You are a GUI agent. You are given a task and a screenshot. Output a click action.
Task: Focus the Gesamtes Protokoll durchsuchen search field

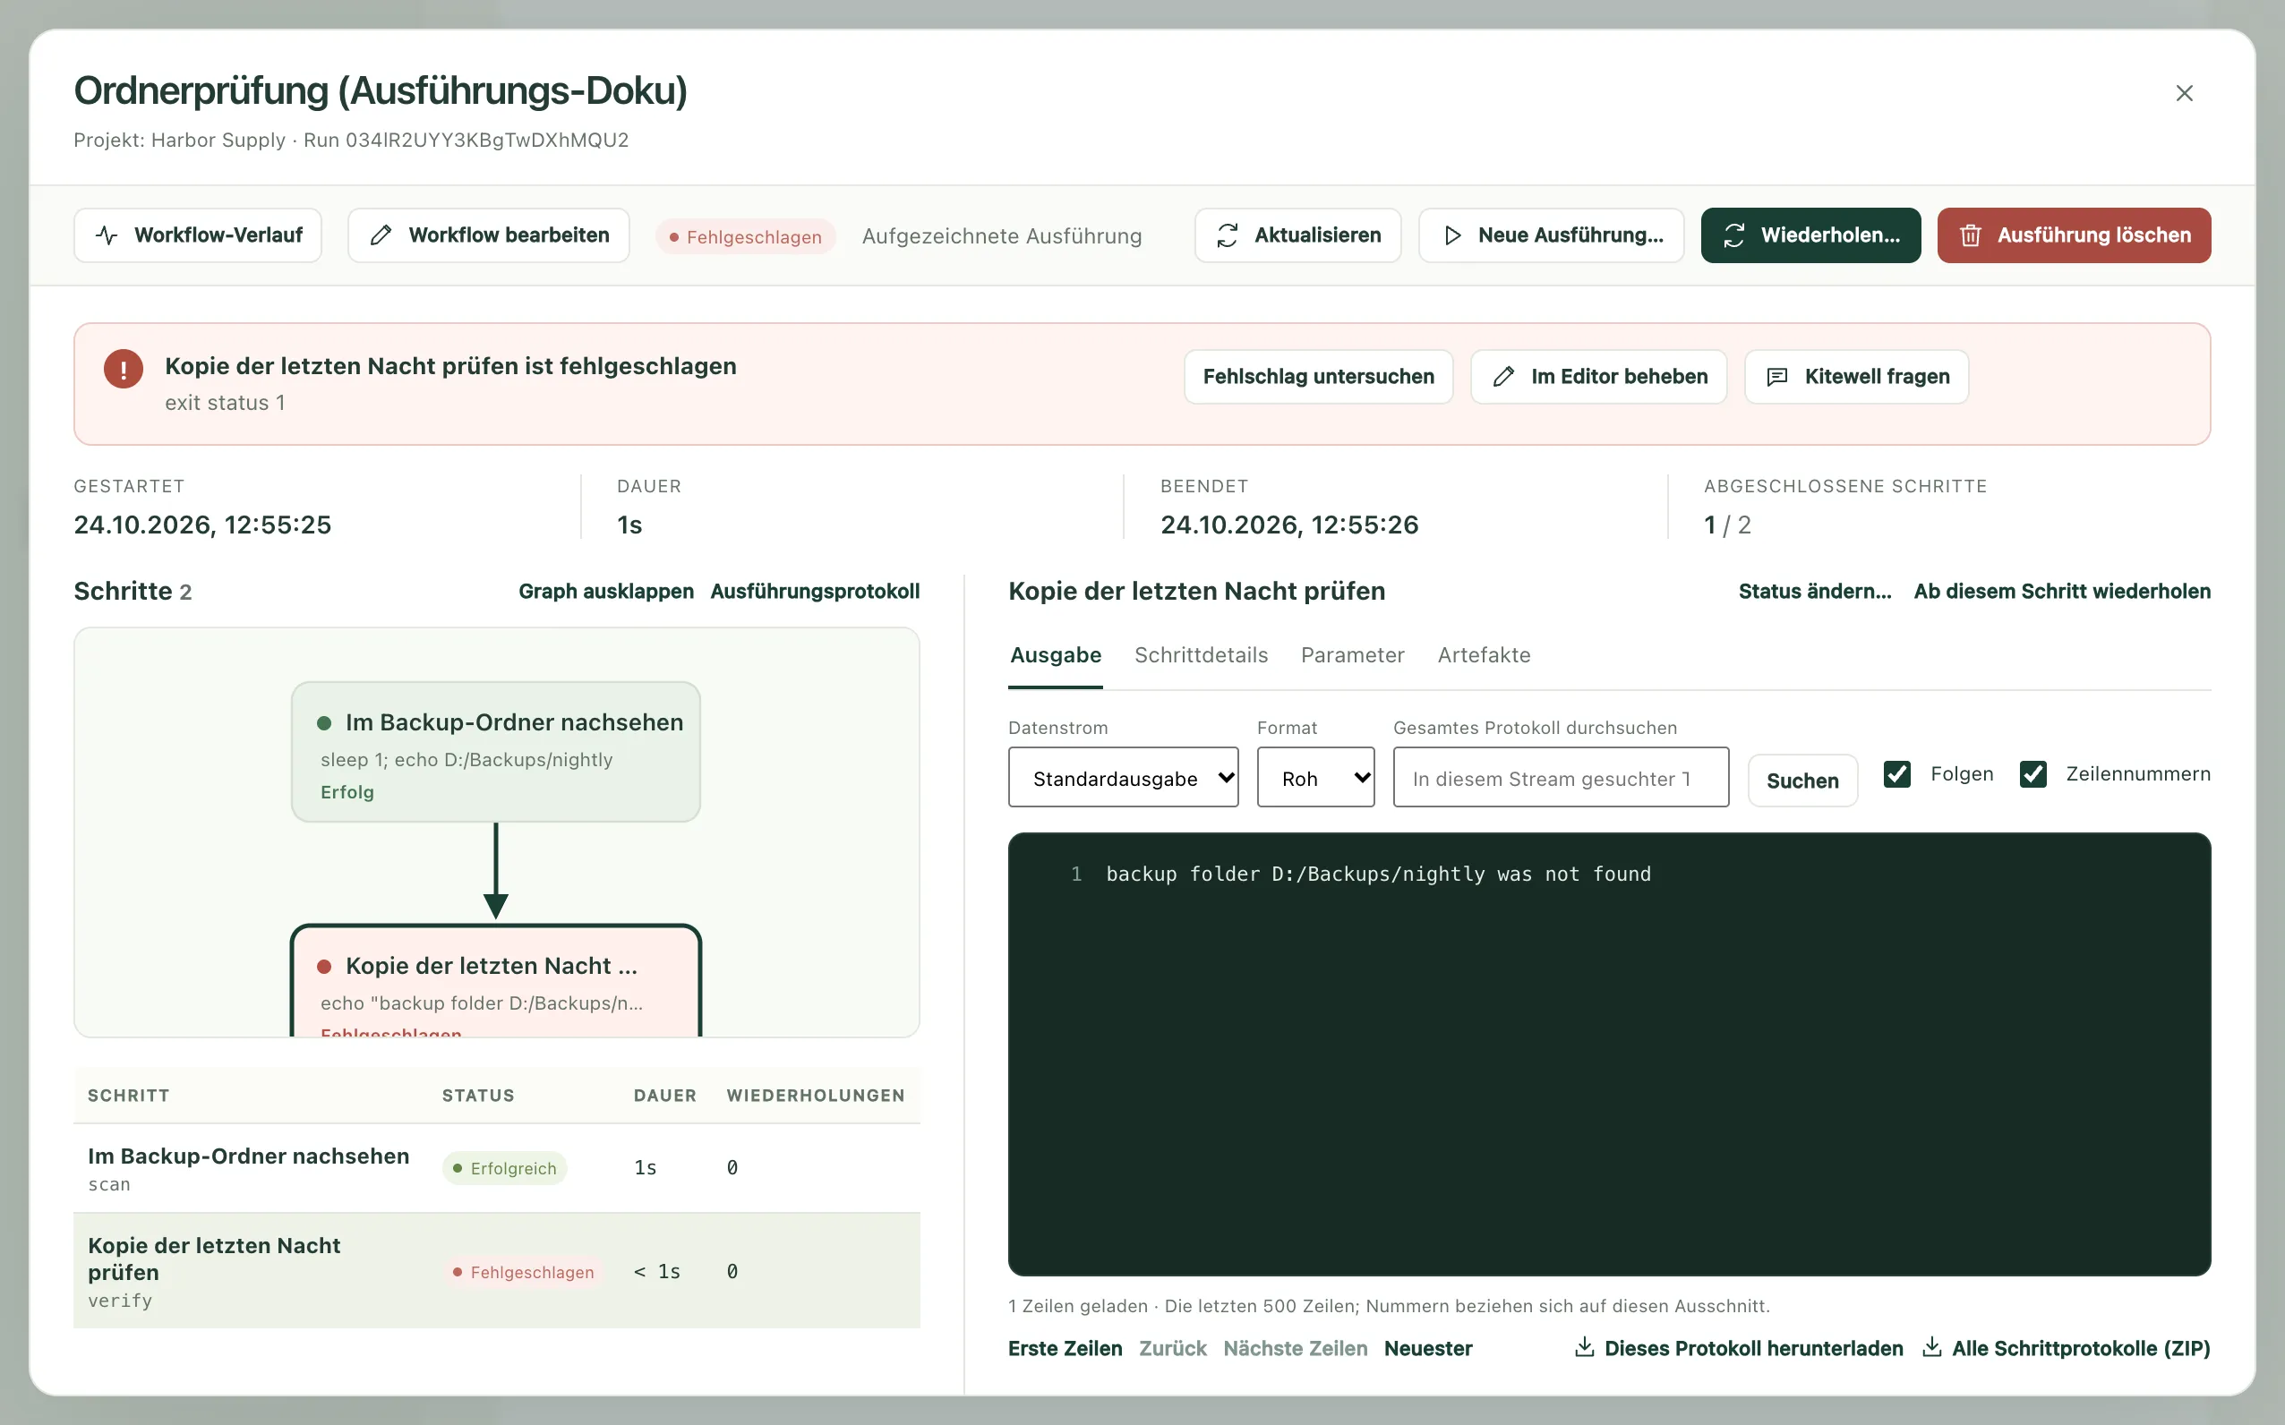point(1560,778)
